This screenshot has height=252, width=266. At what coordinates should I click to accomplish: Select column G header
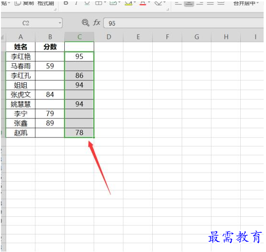(x=197, y=37)
